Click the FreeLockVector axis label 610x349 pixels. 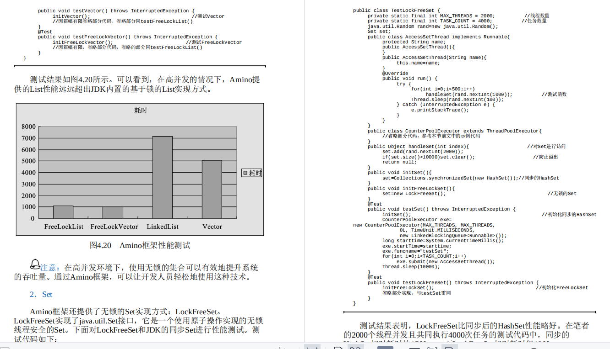pyautogui.click(x=114, y=227)
